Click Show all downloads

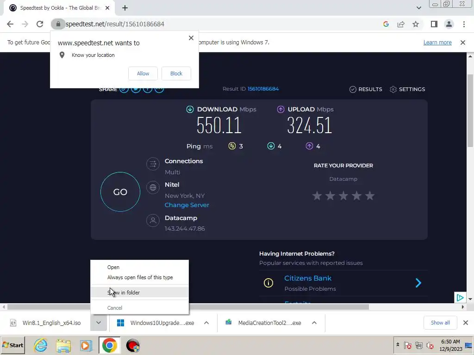[440, 323]
